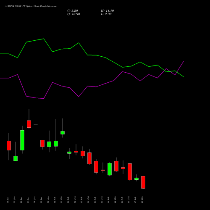210x210 pixels.
Task: Select the tall red candlestick for 16 Feb
Action: coord(130,172)
